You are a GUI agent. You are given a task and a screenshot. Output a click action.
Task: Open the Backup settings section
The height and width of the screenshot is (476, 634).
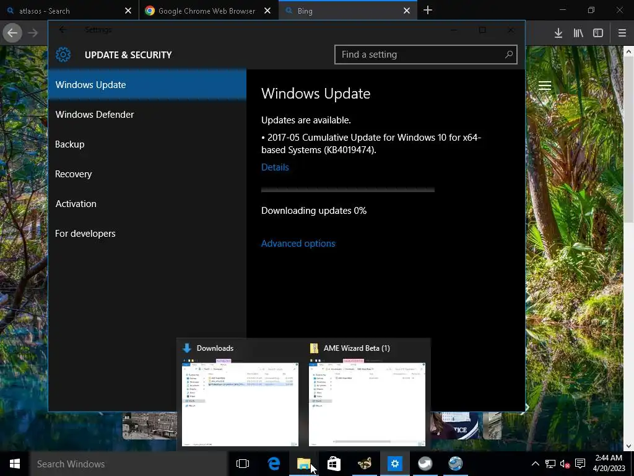[x=147, y=144]
